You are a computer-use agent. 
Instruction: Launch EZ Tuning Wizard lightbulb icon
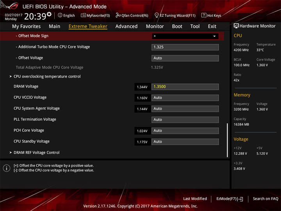[x=157, y=15]
